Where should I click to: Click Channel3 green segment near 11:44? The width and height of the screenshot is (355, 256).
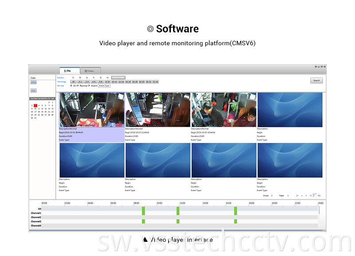[x=178, y=221]
